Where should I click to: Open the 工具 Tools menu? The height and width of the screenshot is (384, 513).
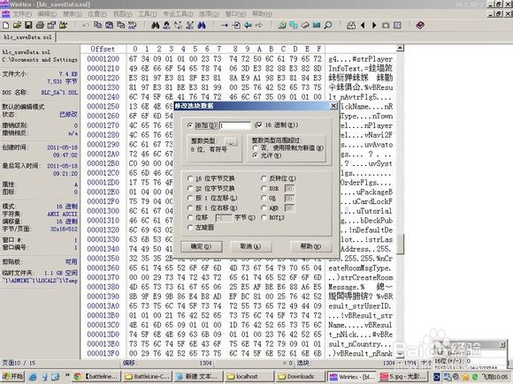pyautogui.click(x=147, y=14)
